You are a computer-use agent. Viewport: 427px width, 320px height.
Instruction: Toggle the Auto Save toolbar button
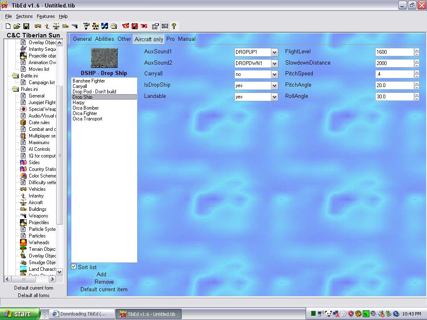tap(165, 26)
